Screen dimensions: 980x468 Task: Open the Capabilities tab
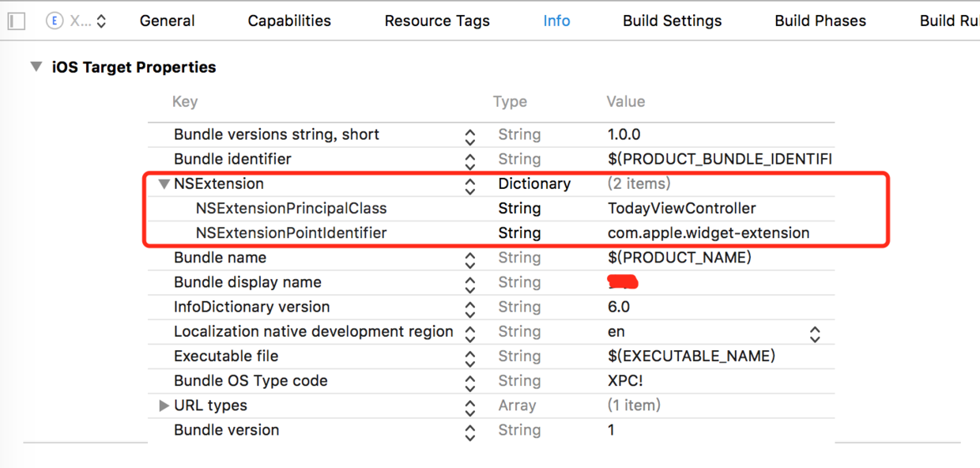[289, 21]
